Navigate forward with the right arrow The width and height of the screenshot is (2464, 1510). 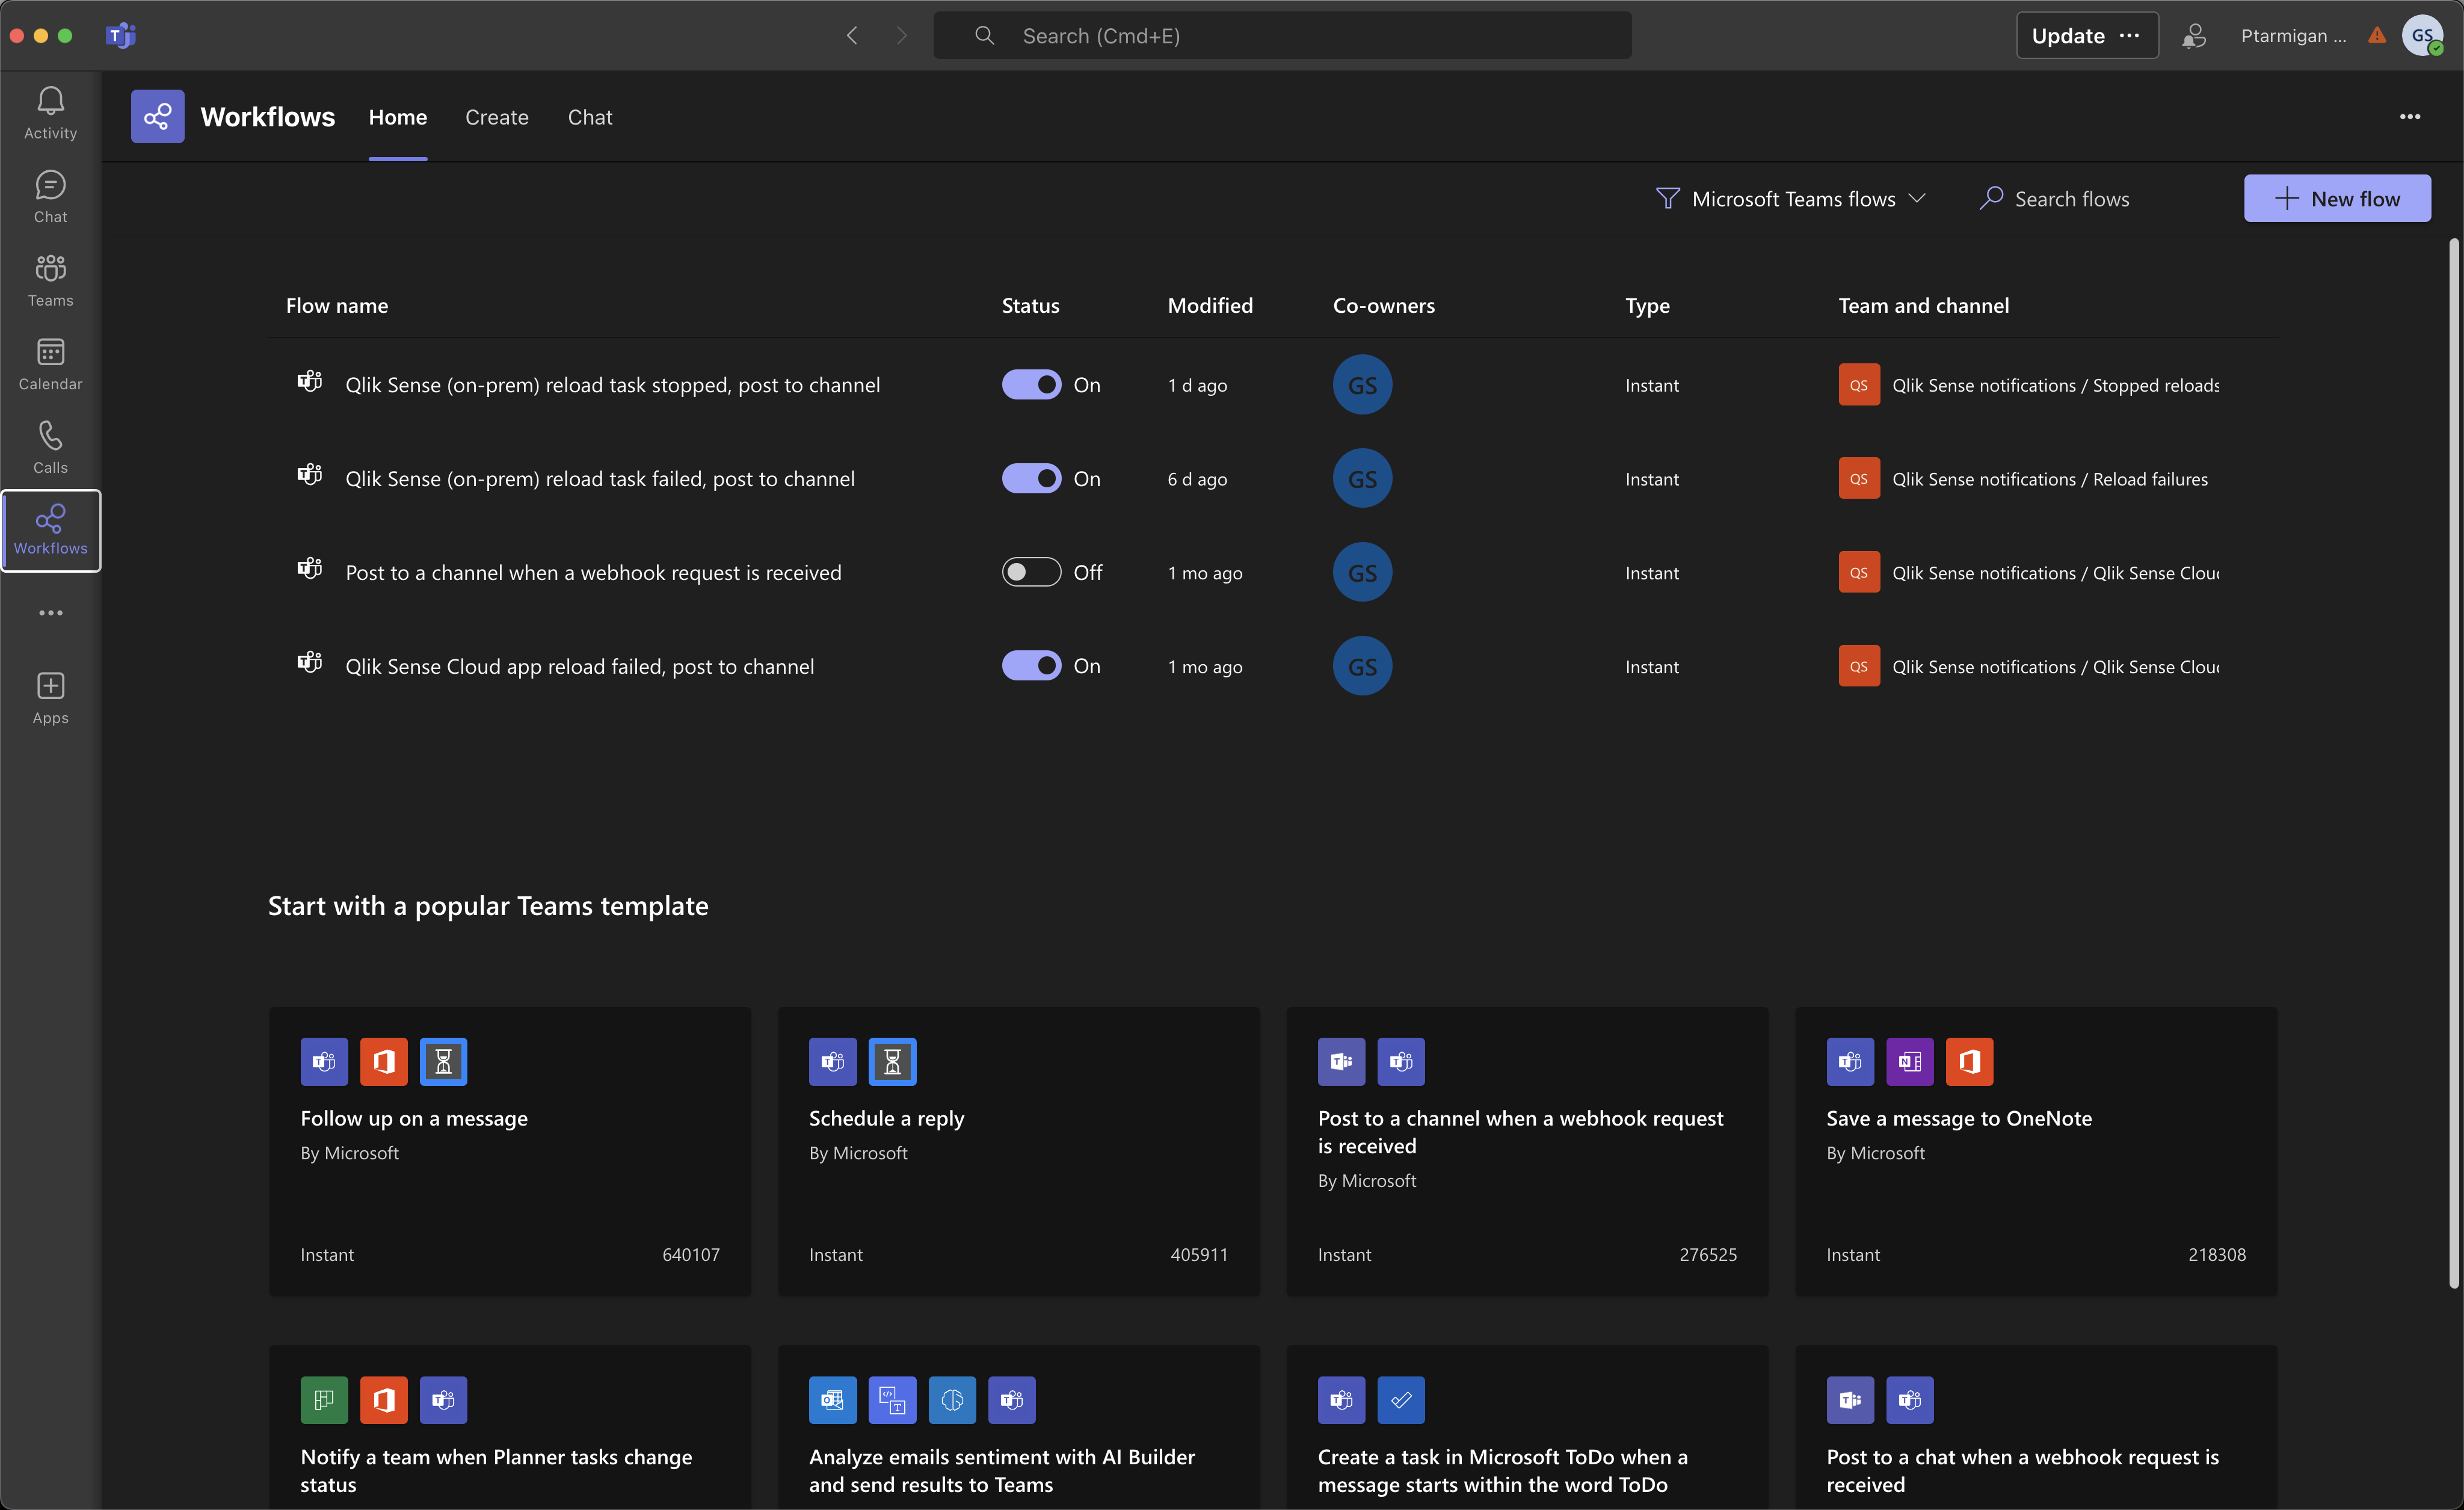click(x=901, y=36)
